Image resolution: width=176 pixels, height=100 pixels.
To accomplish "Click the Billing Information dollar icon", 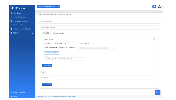I will coord(11,92).
